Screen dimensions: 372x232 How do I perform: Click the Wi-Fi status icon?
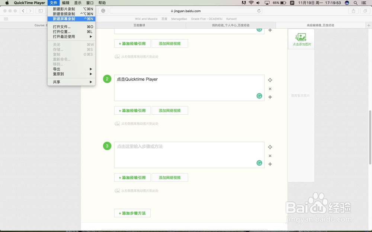[x=251, y=3]
